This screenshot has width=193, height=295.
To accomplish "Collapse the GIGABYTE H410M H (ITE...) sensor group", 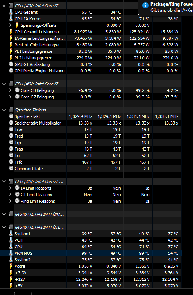I will 4,227.
